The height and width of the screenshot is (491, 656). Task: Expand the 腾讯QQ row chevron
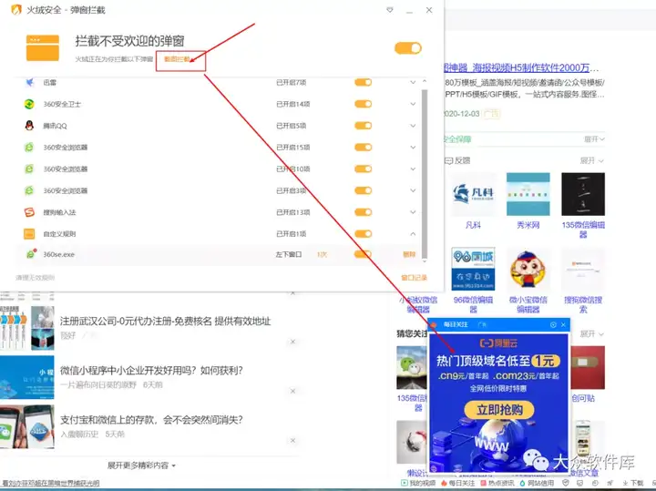(413, 126)
